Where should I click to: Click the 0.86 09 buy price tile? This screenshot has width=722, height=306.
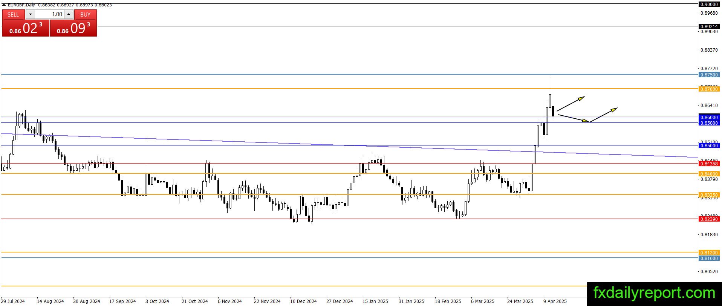click(x=73, y=28)
